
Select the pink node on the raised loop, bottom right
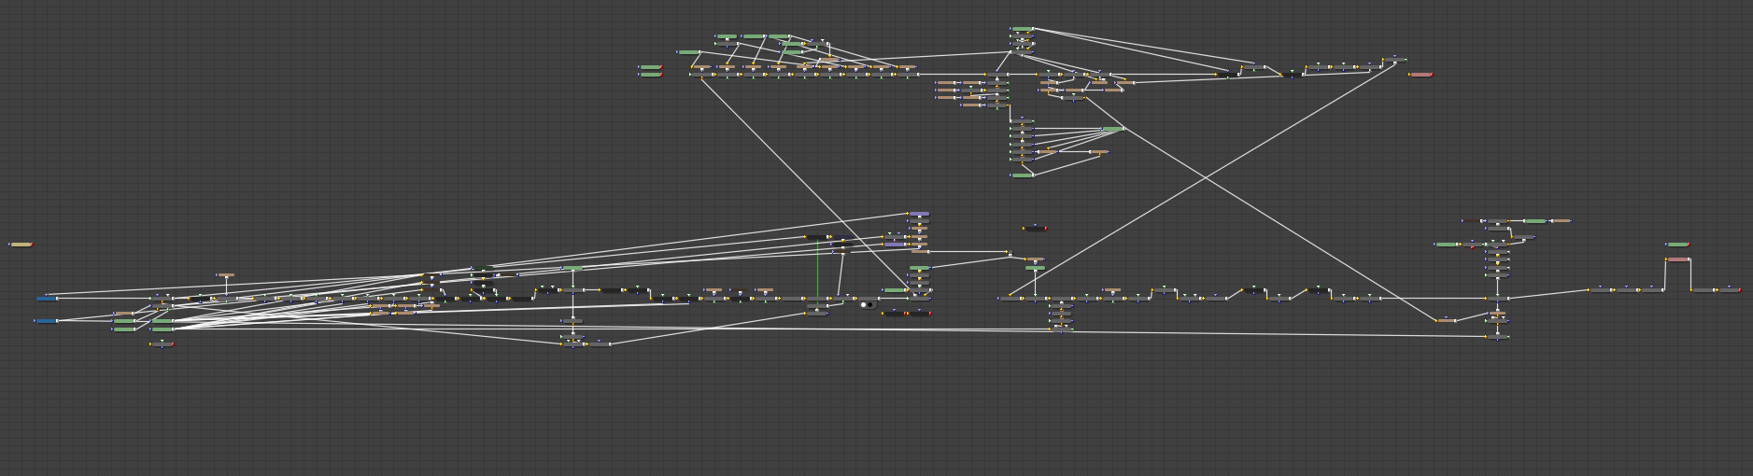pos(1677,259)
